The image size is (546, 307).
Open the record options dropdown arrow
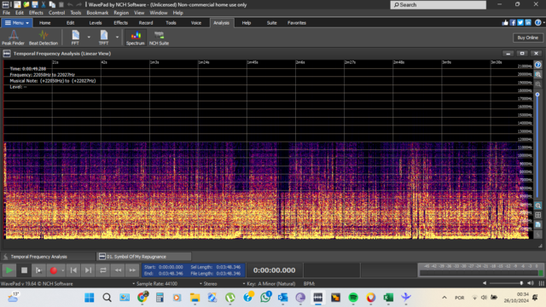62,270
